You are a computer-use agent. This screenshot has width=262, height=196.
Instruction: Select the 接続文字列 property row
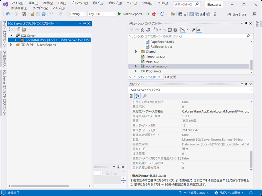click(x=191, y=144)
